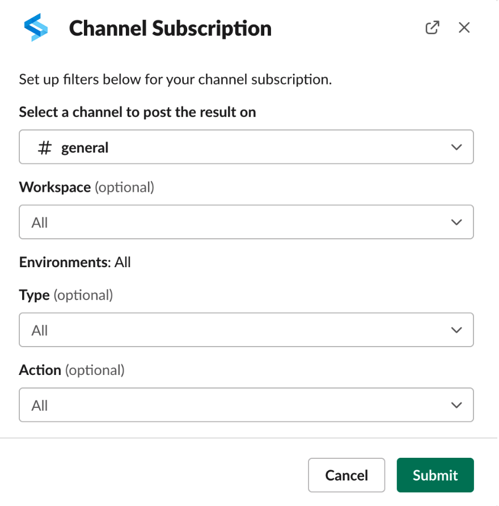Click the Environments: All text
This screenshot has width=499, height=506.
(75, 262)
